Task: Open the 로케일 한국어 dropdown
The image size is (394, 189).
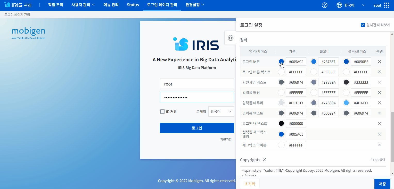Action: 221,111
